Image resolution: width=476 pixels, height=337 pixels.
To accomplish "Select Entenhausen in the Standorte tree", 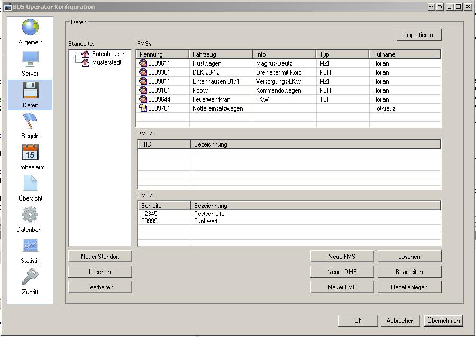I will pyautogui.click(x=108, y=54).
